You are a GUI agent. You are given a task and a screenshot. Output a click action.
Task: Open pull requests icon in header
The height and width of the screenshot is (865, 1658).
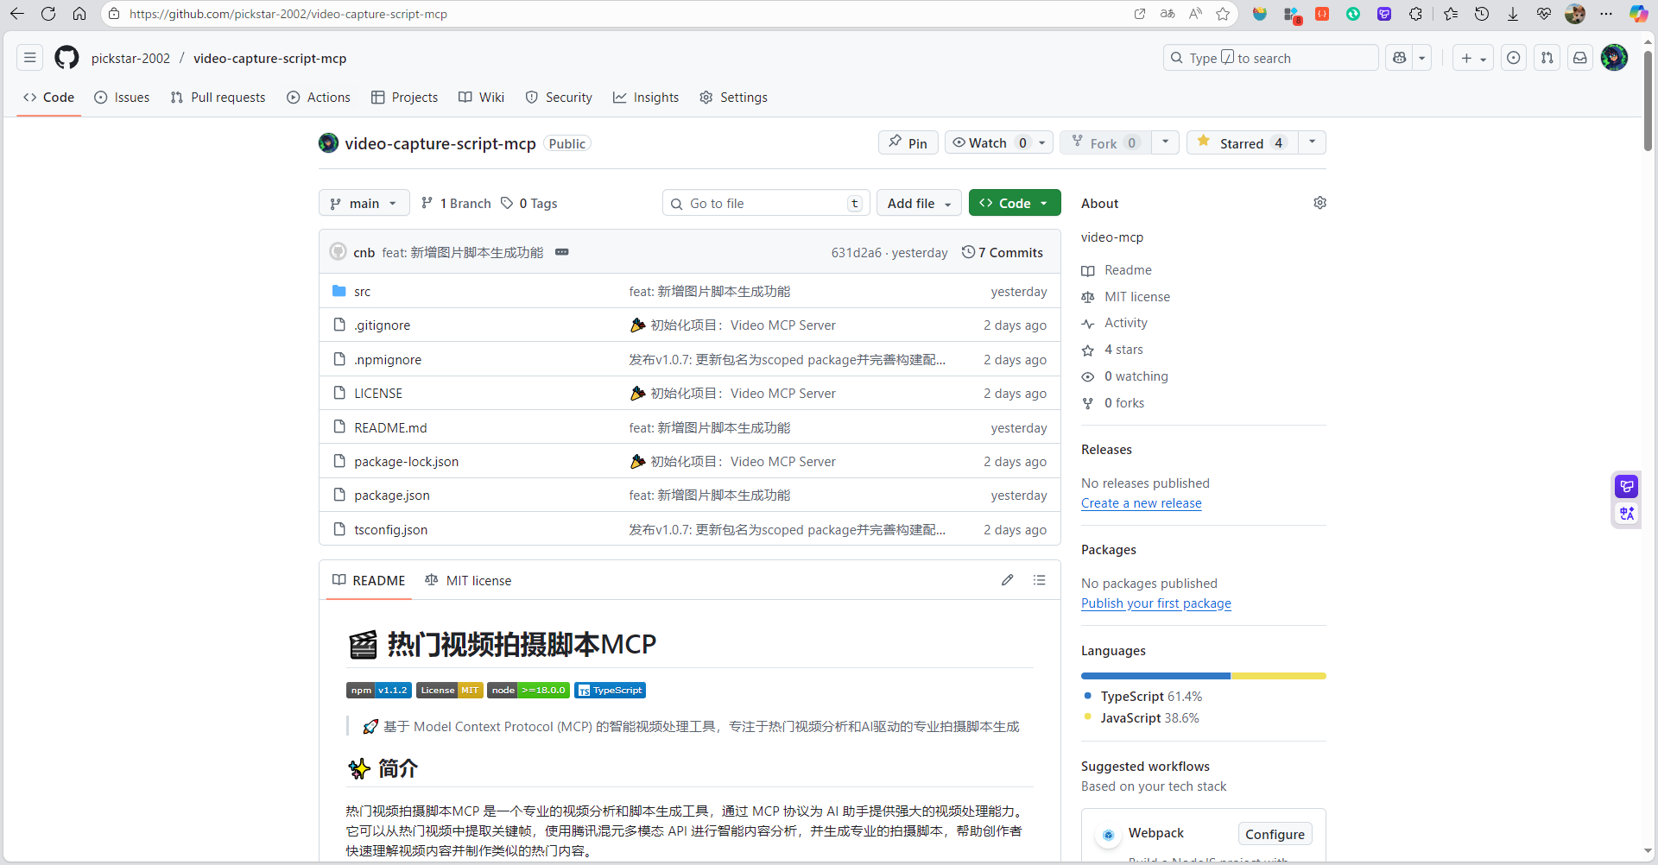(x=1547, y=58)
